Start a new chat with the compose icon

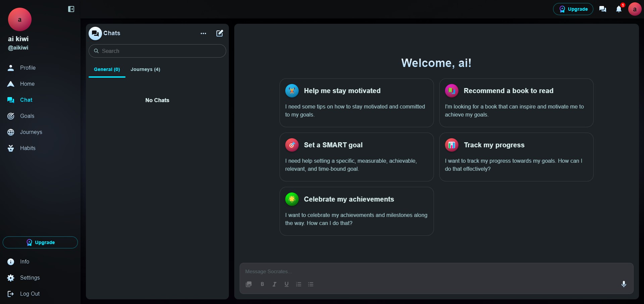click(220, 33)
